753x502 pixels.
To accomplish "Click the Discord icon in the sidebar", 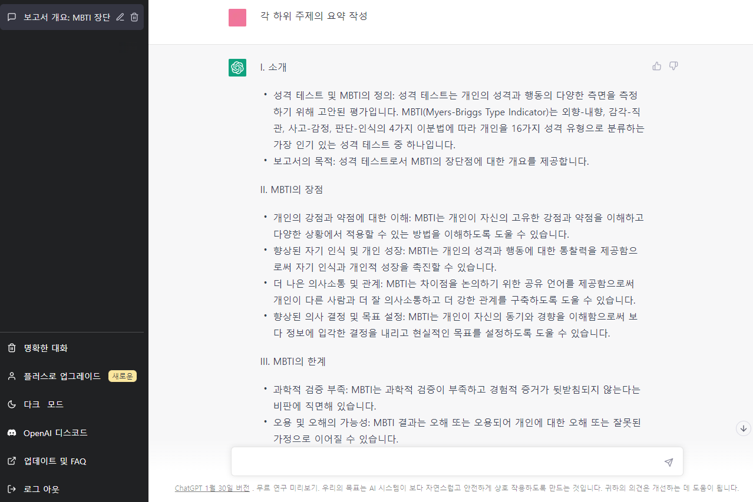I will (12, 433).
